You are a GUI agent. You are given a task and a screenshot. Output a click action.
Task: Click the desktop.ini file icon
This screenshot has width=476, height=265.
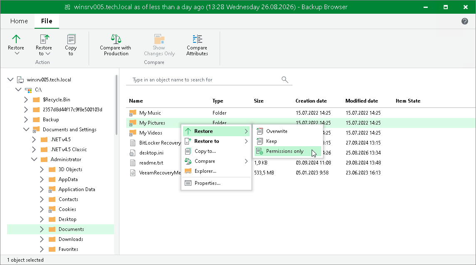click(133, 153)
